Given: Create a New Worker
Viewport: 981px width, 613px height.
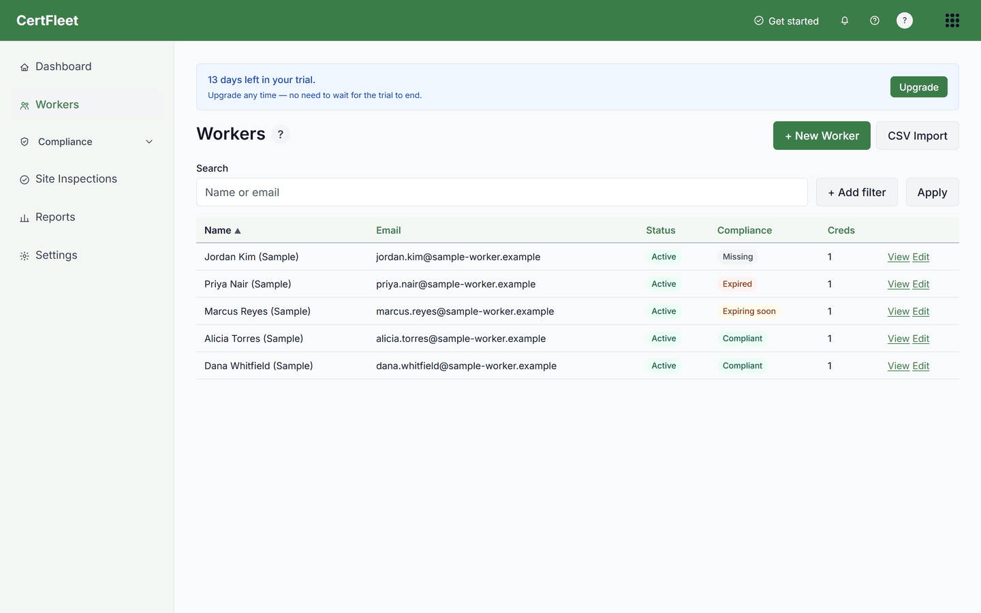Looking at the screenshot, I should pyautogui.click(x=822, y=136).
